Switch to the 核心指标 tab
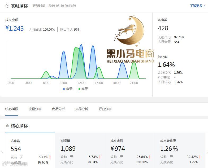The width and height of the screenshot is (208, 168). 12,109
